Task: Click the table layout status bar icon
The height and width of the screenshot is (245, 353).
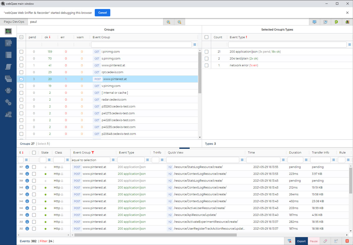Action: point(336,241)
